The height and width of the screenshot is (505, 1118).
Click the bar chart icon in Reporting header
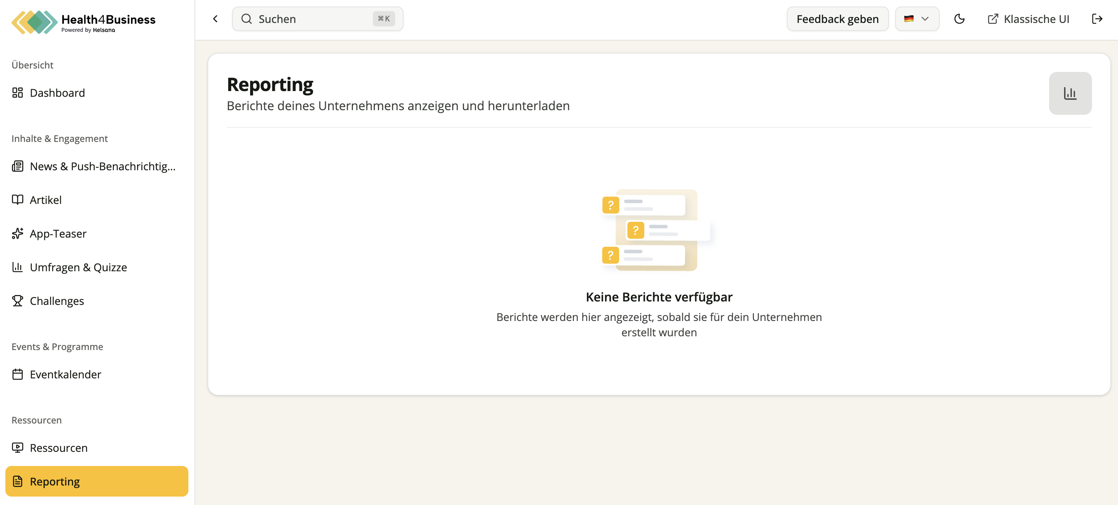tap(1070, 93)
